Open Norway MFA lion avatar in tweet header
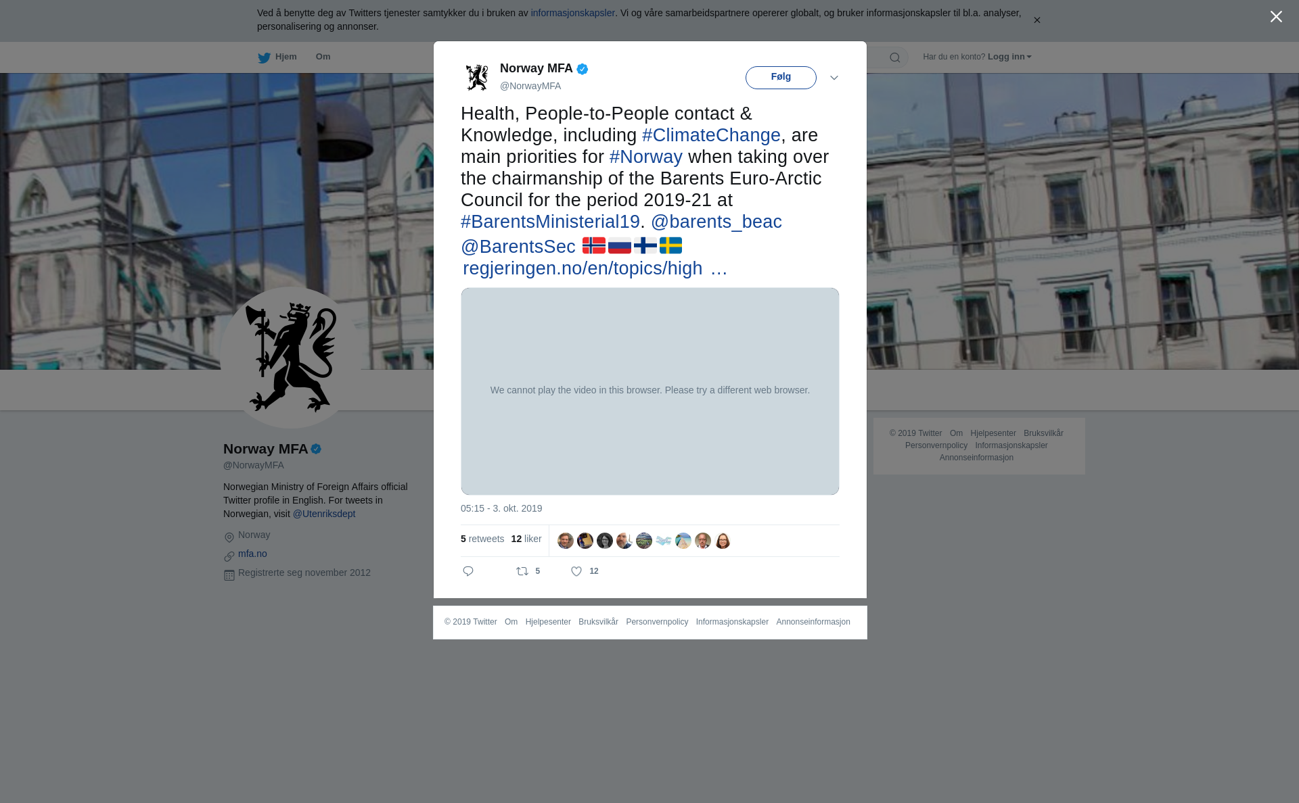This screenshot has width=1299, height=803. [x=477, y=77]
